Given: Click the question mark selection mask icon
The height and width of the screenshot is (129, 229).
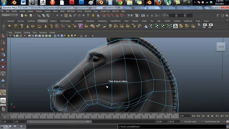Looking at the screenshot, I should click(88, 15).
